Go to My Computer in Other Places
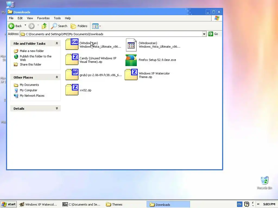 click(28, 90)
